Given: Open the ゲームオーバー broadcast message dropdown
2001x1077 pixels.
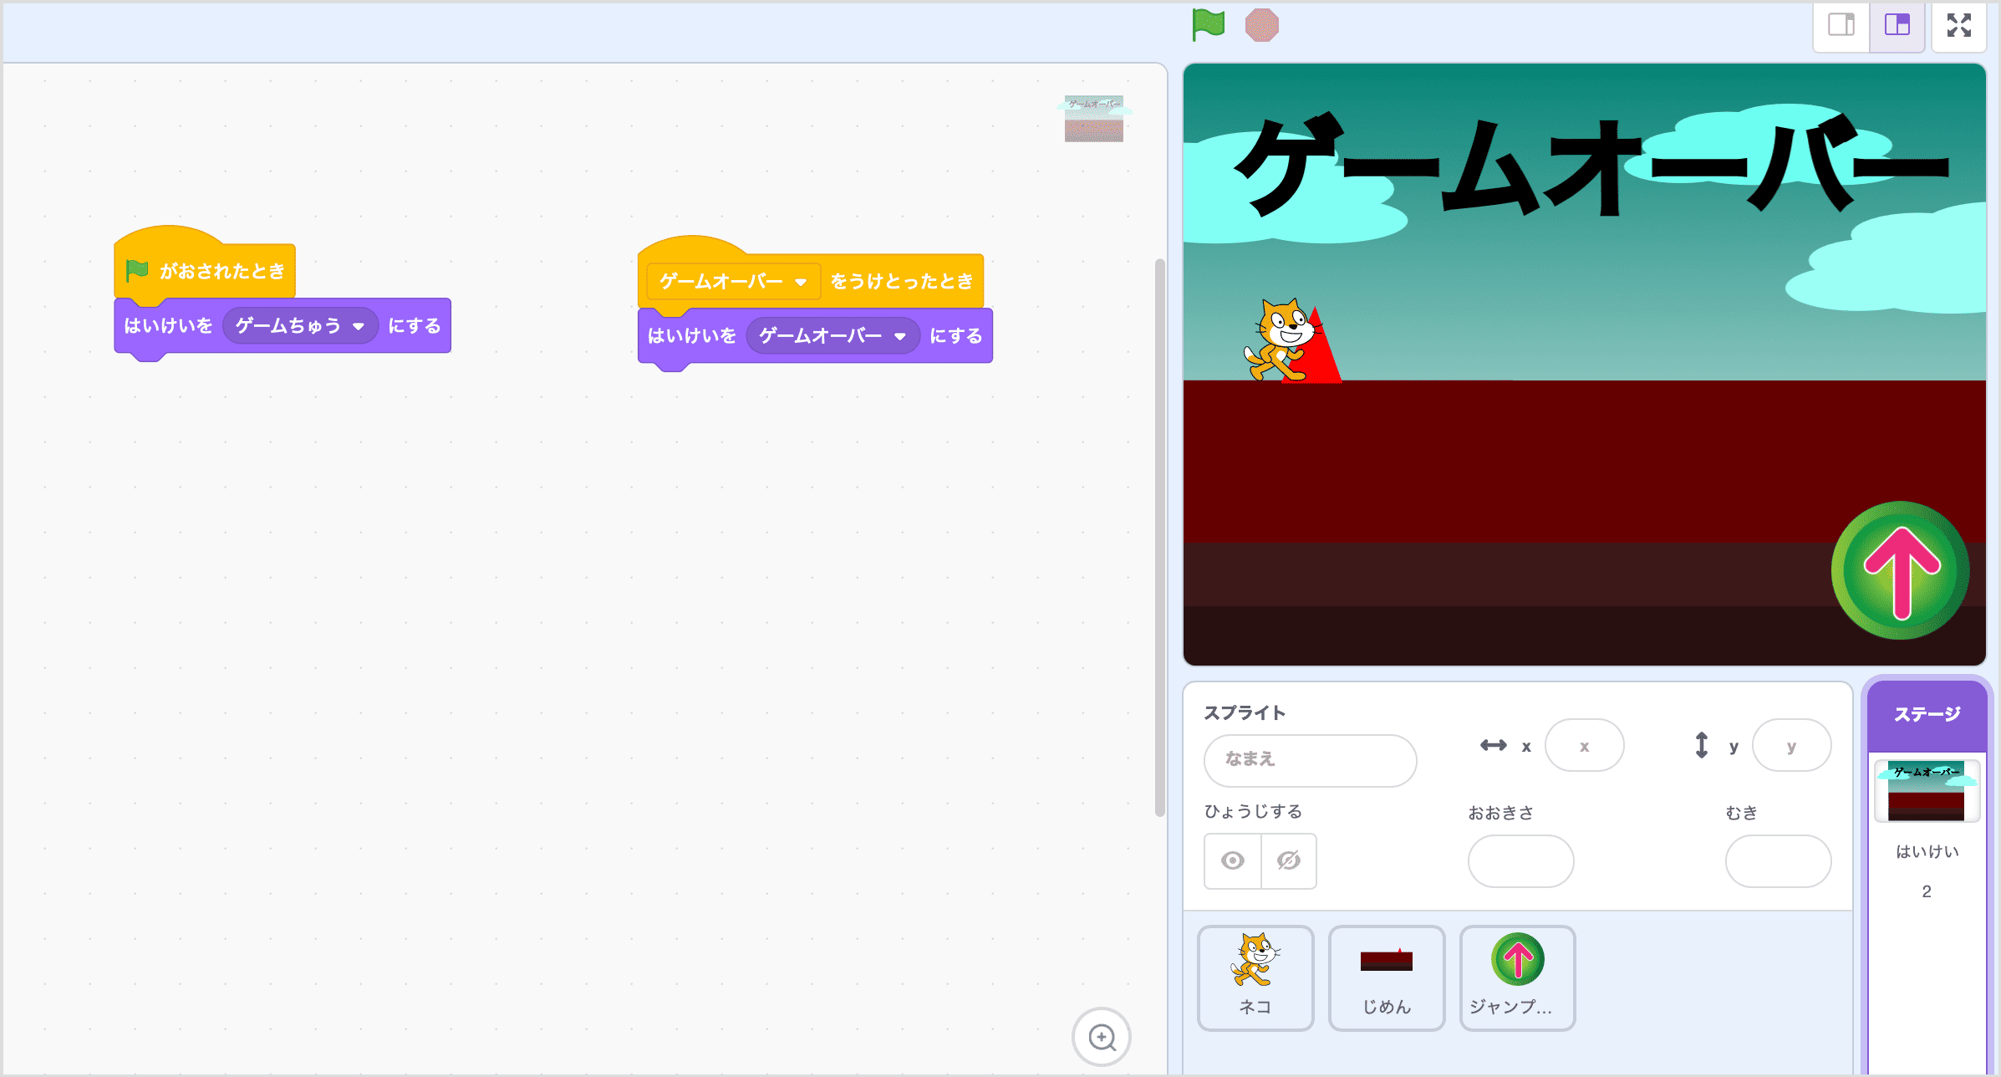Looking at the screenshot, I should [733, 282].
